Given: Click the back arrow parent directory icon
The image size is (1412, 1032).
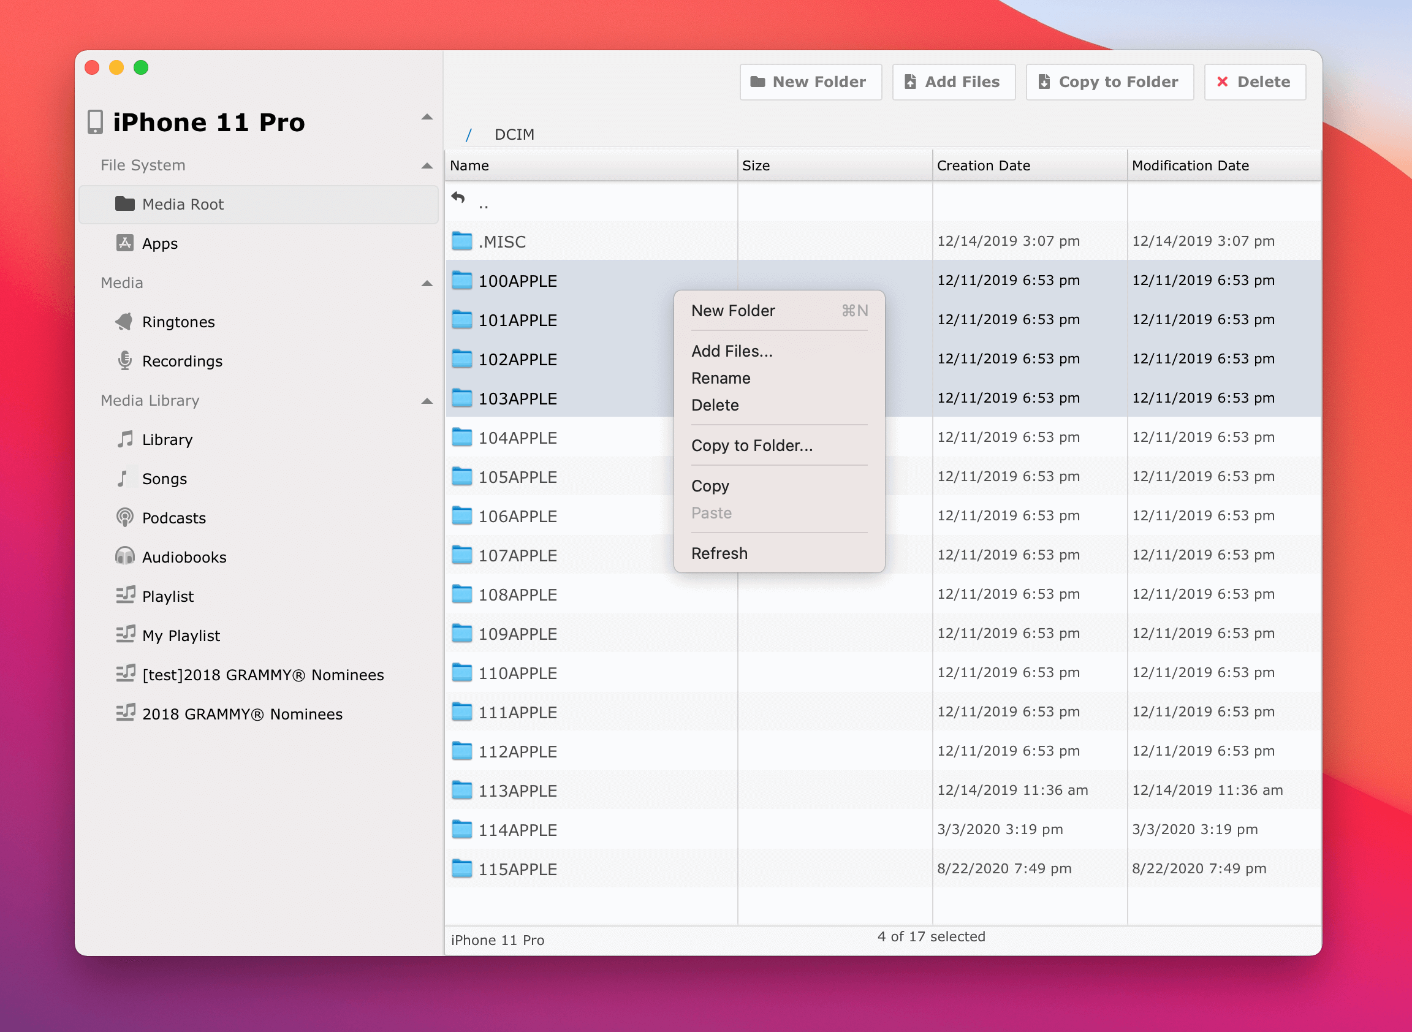Looking at the screenshot, I should [x=458, y=197].
